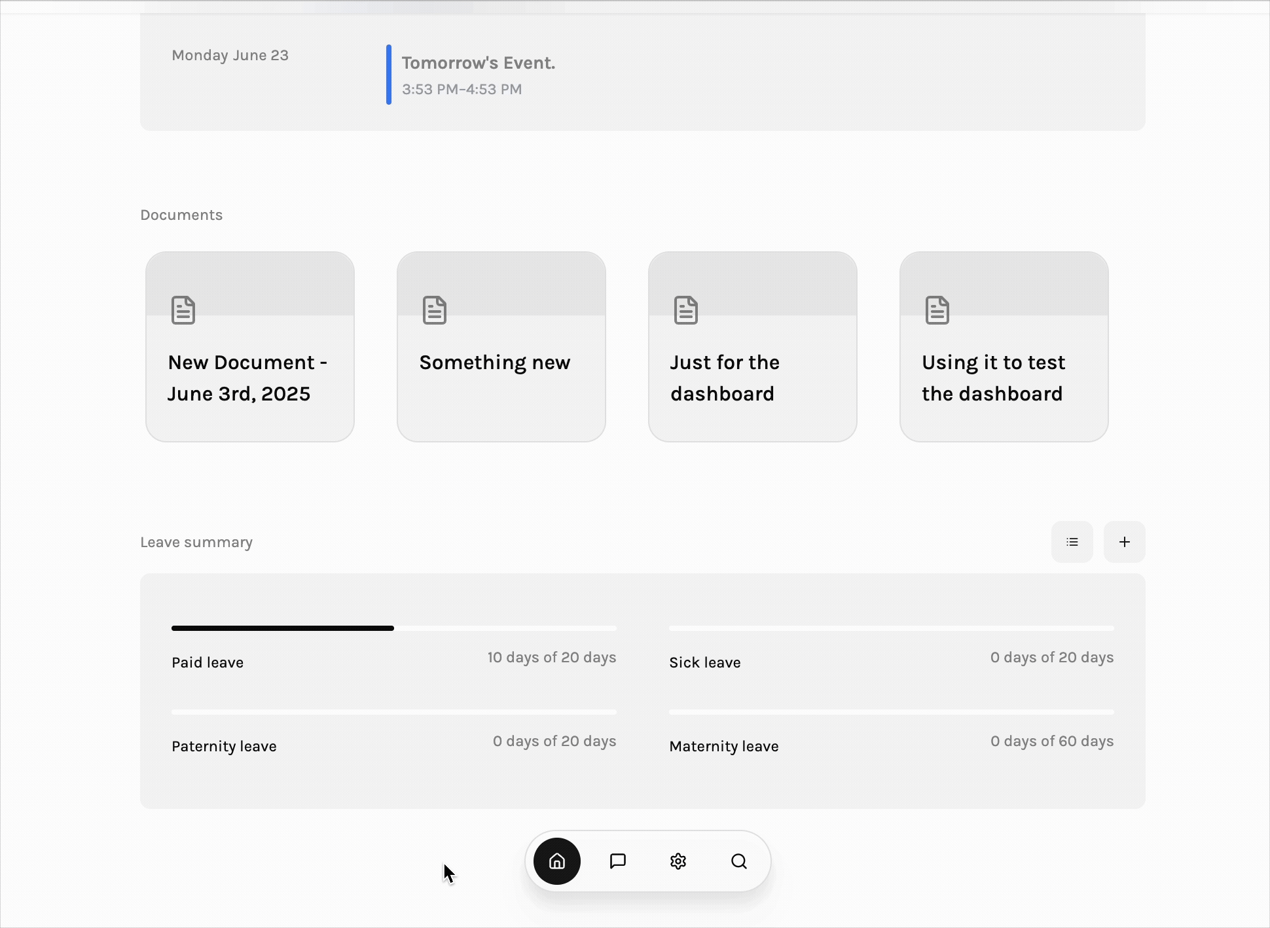Open Using it to test the dashboard

click(993, 378)
